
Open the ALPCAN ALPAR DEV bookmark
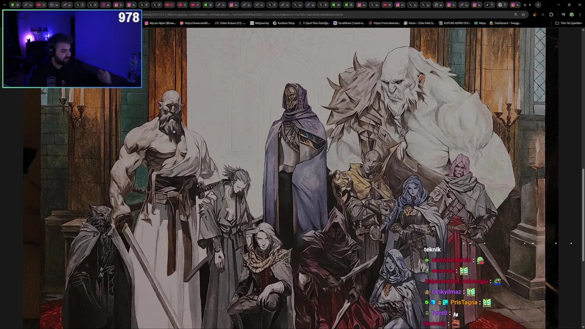tap(455, 23)
